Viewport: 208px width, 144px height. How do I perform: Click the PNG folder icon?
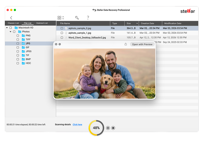(23, 36)
